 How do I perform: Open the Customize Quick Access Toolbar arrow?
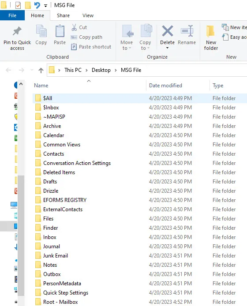coord(45,6)
